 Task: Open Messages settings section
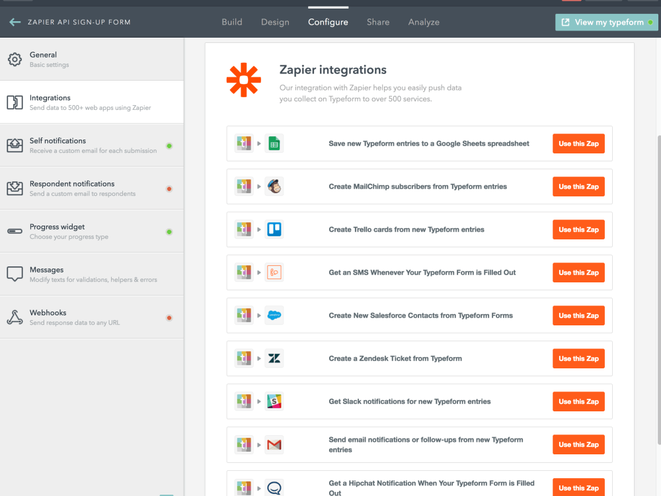pyautogui.click(x=92, y=274)
